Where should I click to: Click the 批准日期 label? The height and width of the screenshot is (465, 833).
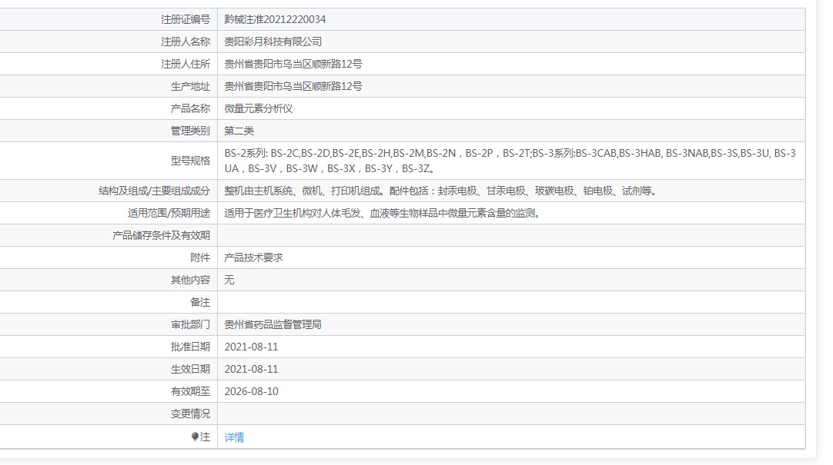point(190,347)
